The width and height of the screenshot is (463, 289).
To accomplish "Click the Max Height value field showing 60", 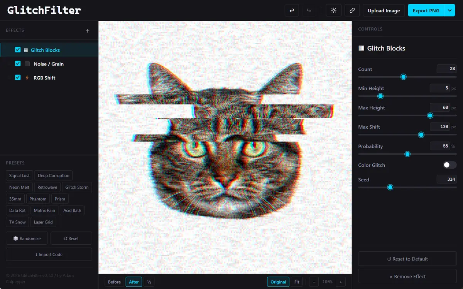I will click(440, 108).
